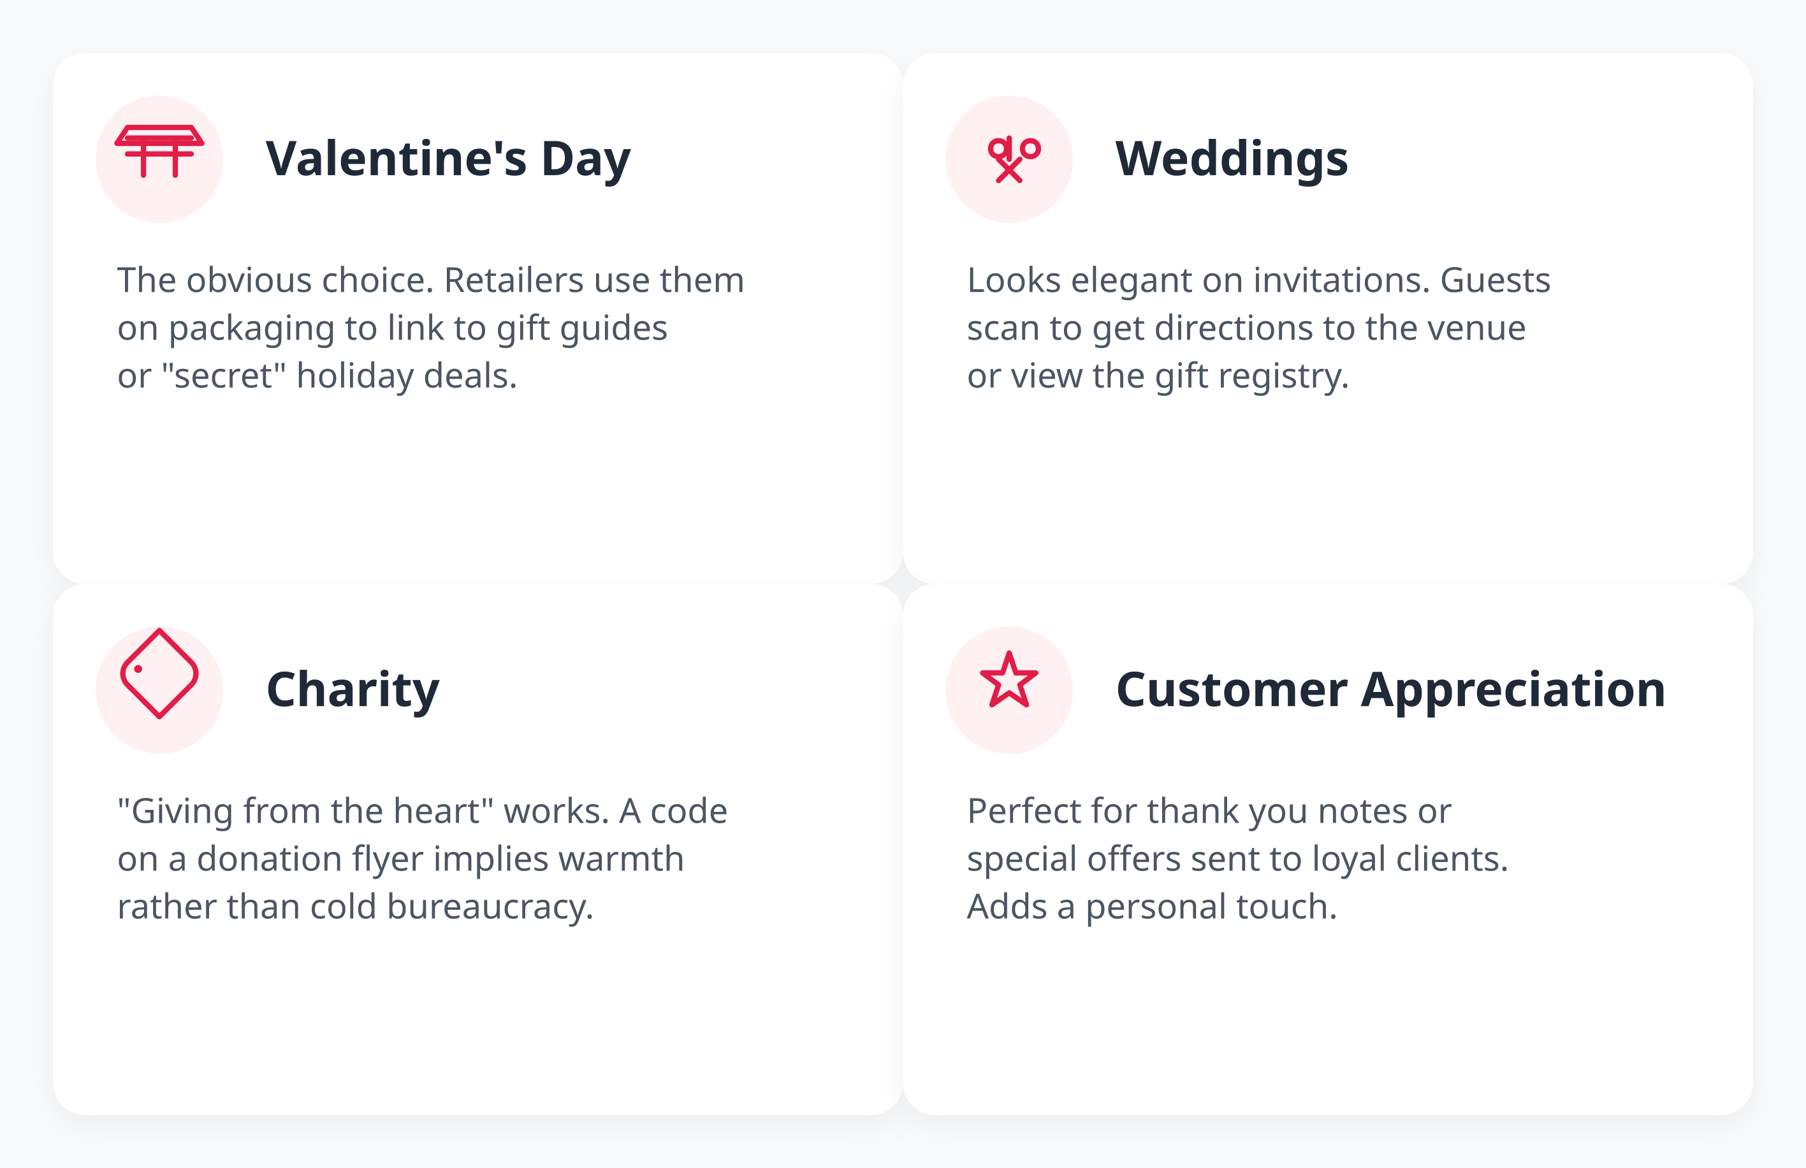Click the 'Adds a personal touch.' sentence
The image size is (1806, 1168).
[1152, 906]
